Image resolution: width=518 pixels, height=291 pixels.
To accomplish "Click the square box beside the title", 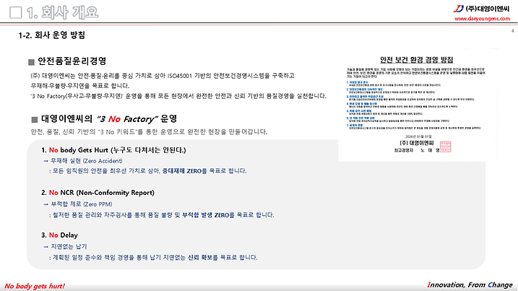I will (16, 13).
